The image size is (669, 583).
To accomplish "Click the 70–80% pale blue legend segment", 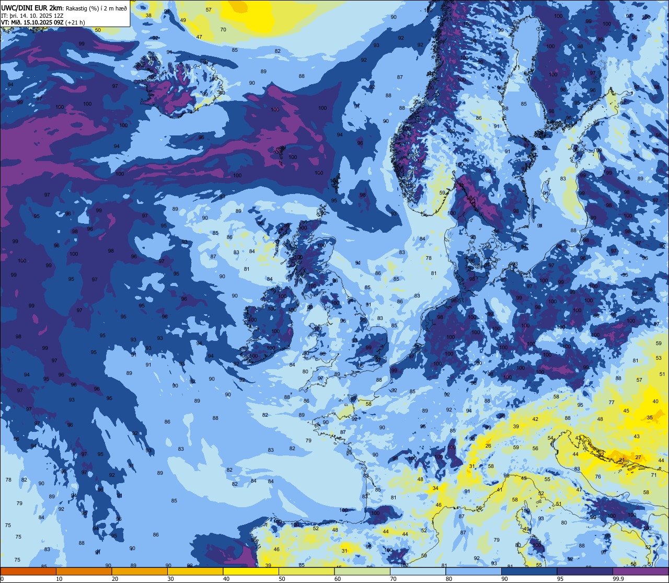I will coord(418,571).
